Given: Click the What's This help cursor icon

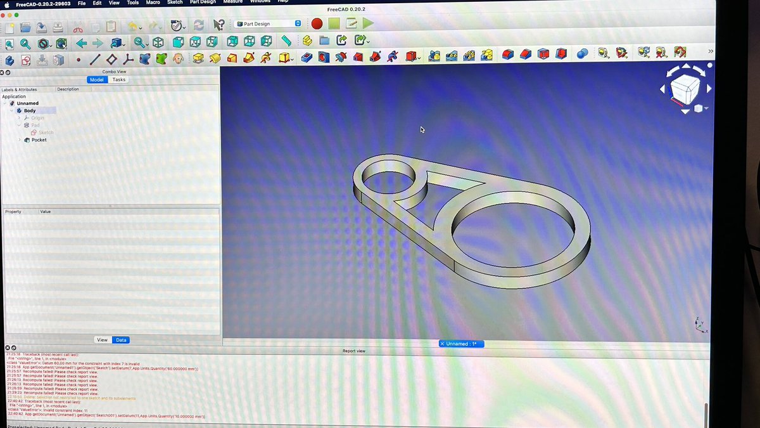Looking at the screenshot, I should click(218, 25).
